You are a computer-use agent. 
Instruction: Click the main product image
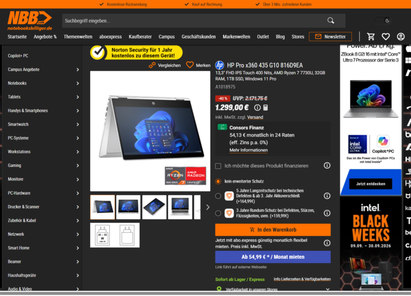(150, 131)
